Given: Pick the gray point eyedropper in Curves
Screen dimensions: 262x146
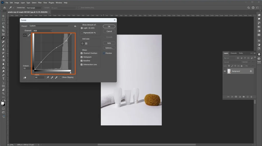Looking at the screenshot, I should click(52, 77).
